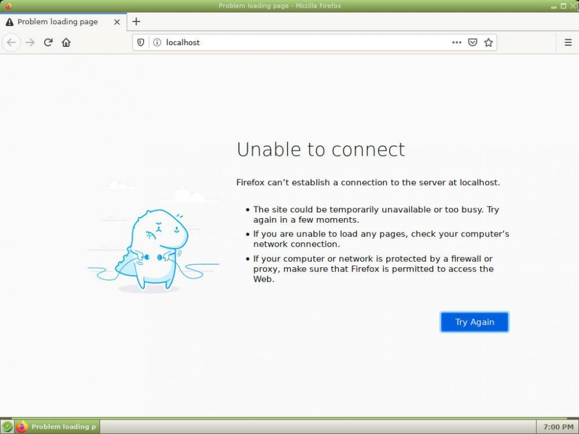Screen dimensions: 579x434
Task: Show site information for localhost
Action: coord(157,42)
